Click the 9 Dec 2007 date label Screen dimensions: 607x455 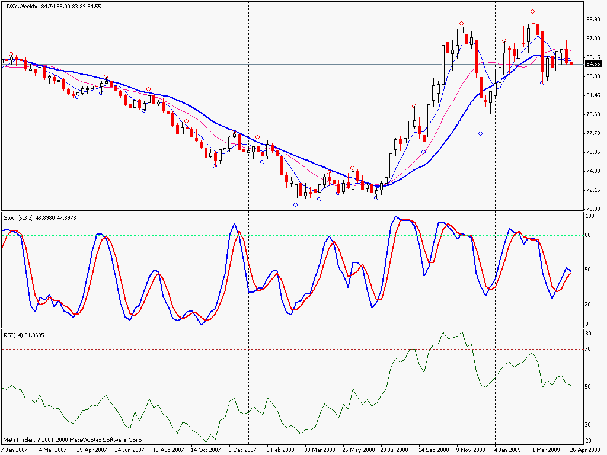242,450
